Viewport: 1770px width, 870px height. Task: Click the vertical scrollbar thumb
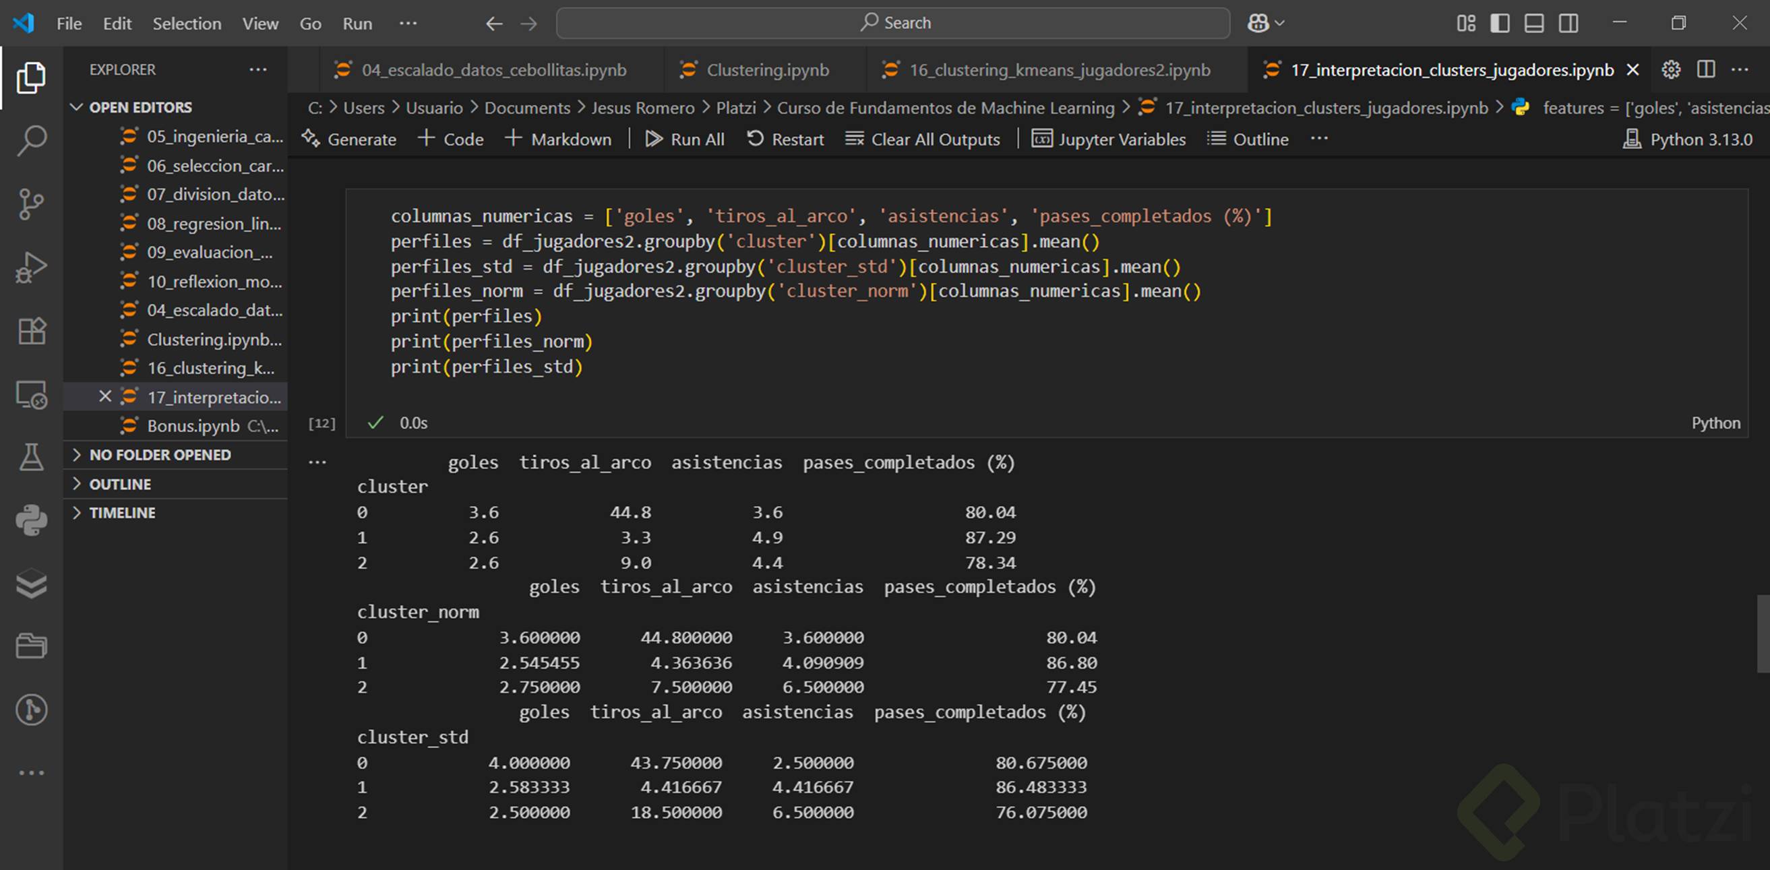(1763, 633)
